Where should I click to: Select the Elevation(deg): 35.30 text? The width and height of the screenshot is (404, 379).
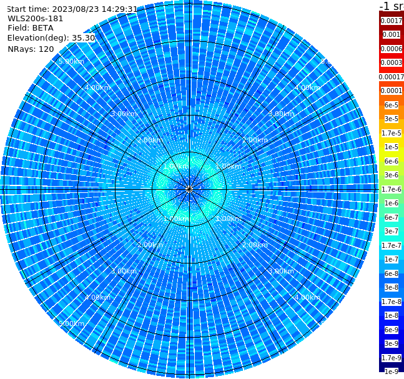coord(51,38)
